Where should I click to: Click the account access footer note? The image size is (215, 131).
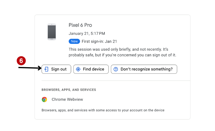103,110
